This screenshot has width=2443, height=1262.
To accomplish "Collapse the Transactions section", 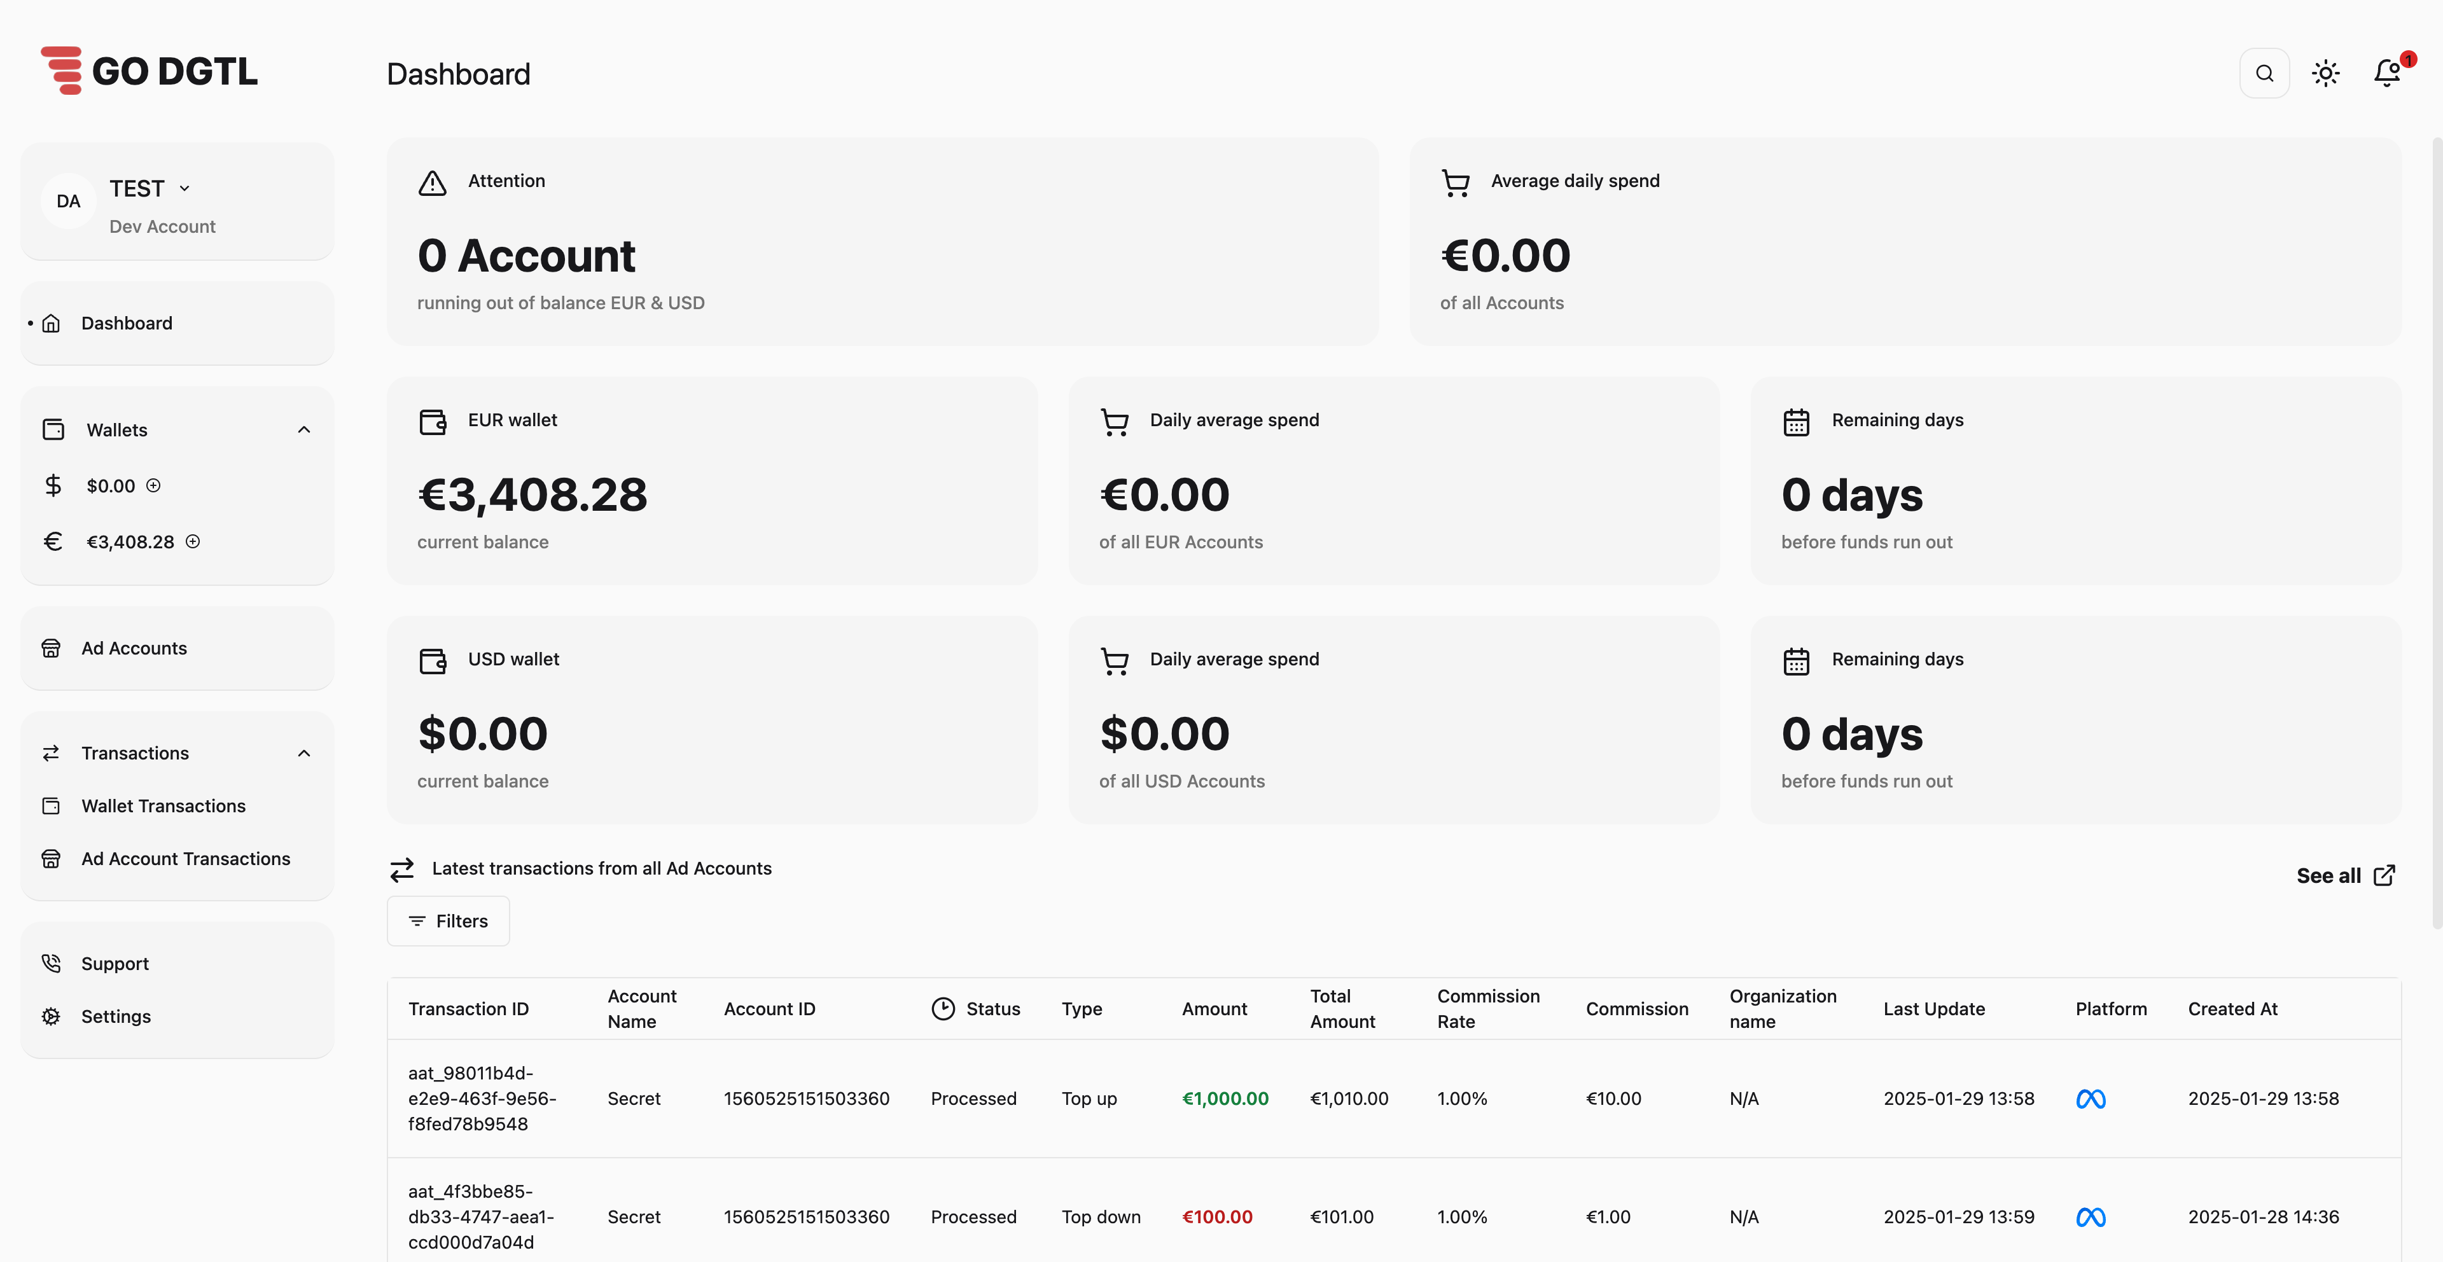I will tap(303, 752).
